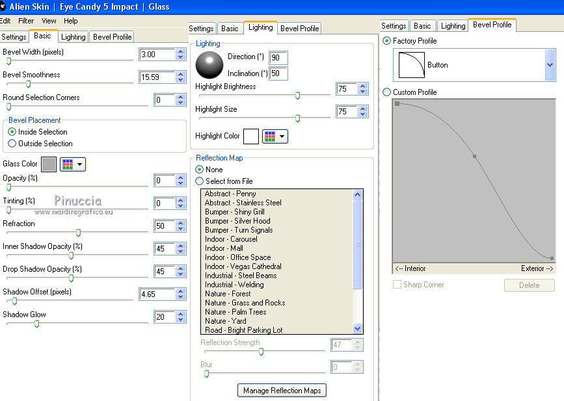Open the Glass Color palette grid picker

click(x=72, y=164)
